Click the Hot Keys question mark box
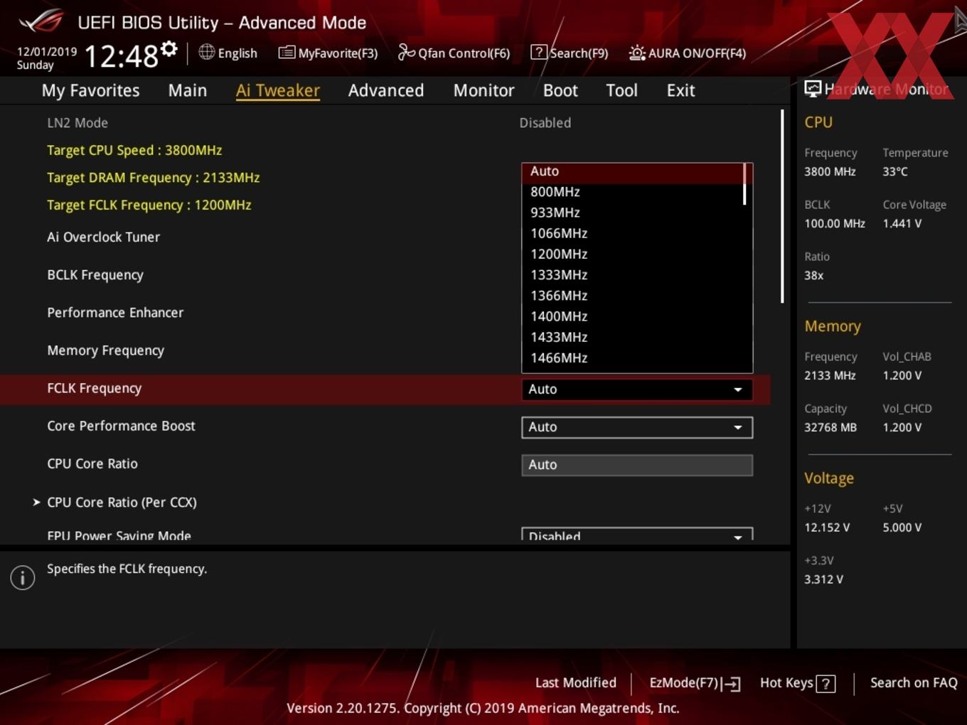The image size is (967, 725). [826, 684]
